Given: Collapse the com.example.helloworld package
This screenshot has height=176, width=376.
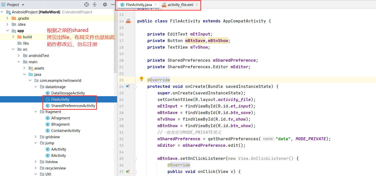Looking at the screenshot, I should click(30, 81).
